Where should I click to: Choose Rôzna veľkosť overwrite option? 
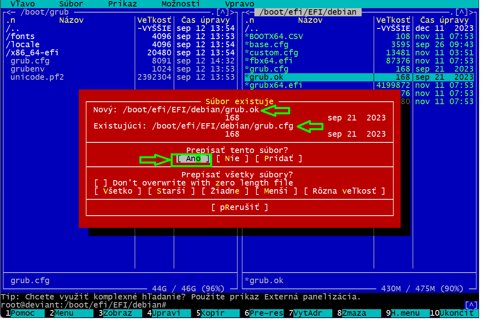[344, 191]
